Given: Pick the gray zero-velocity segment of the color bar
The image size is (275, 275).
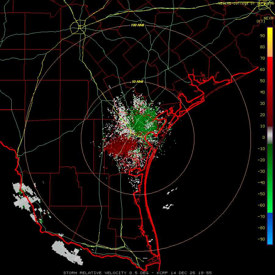Looking at the screenshot, I should pyautogui.click(x=270, y=135).
